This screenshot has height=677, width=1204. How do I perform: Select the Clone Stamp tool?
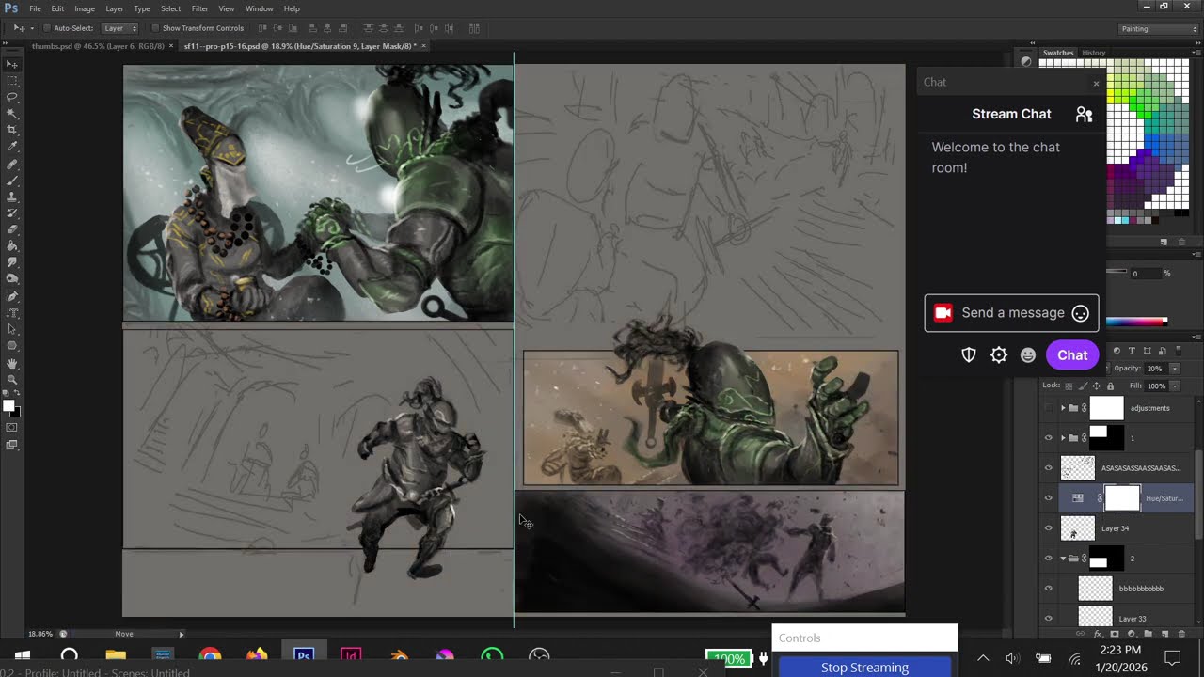pos(12,197)
